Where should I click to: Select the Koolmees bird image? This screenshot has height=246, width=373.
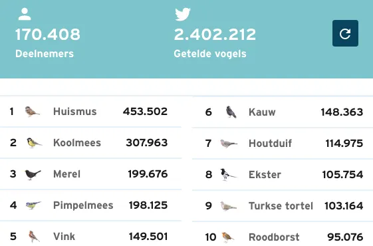34,143
